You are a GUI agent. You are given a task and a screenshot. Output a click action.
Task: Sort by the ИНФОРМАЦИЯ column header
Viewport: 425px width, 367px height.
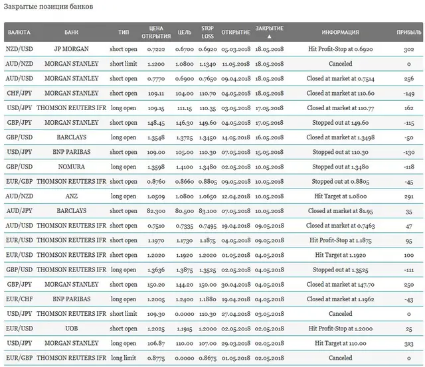(x=340, y=33)
